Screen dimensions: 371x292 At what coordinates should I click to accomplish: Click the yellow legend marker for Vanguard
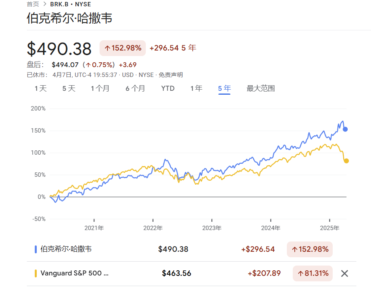tap(36, 273)
